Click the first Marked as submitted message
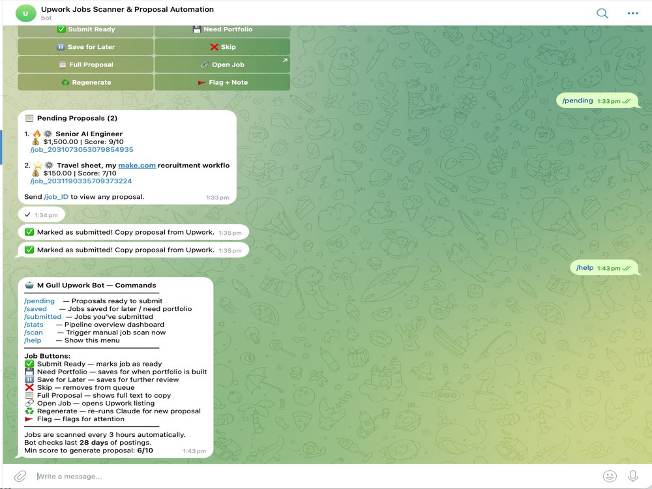 [x=133, y=232]
